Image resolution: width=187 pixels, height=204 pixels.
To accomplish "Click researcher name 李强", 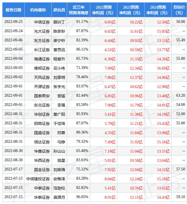I will 61,105.
